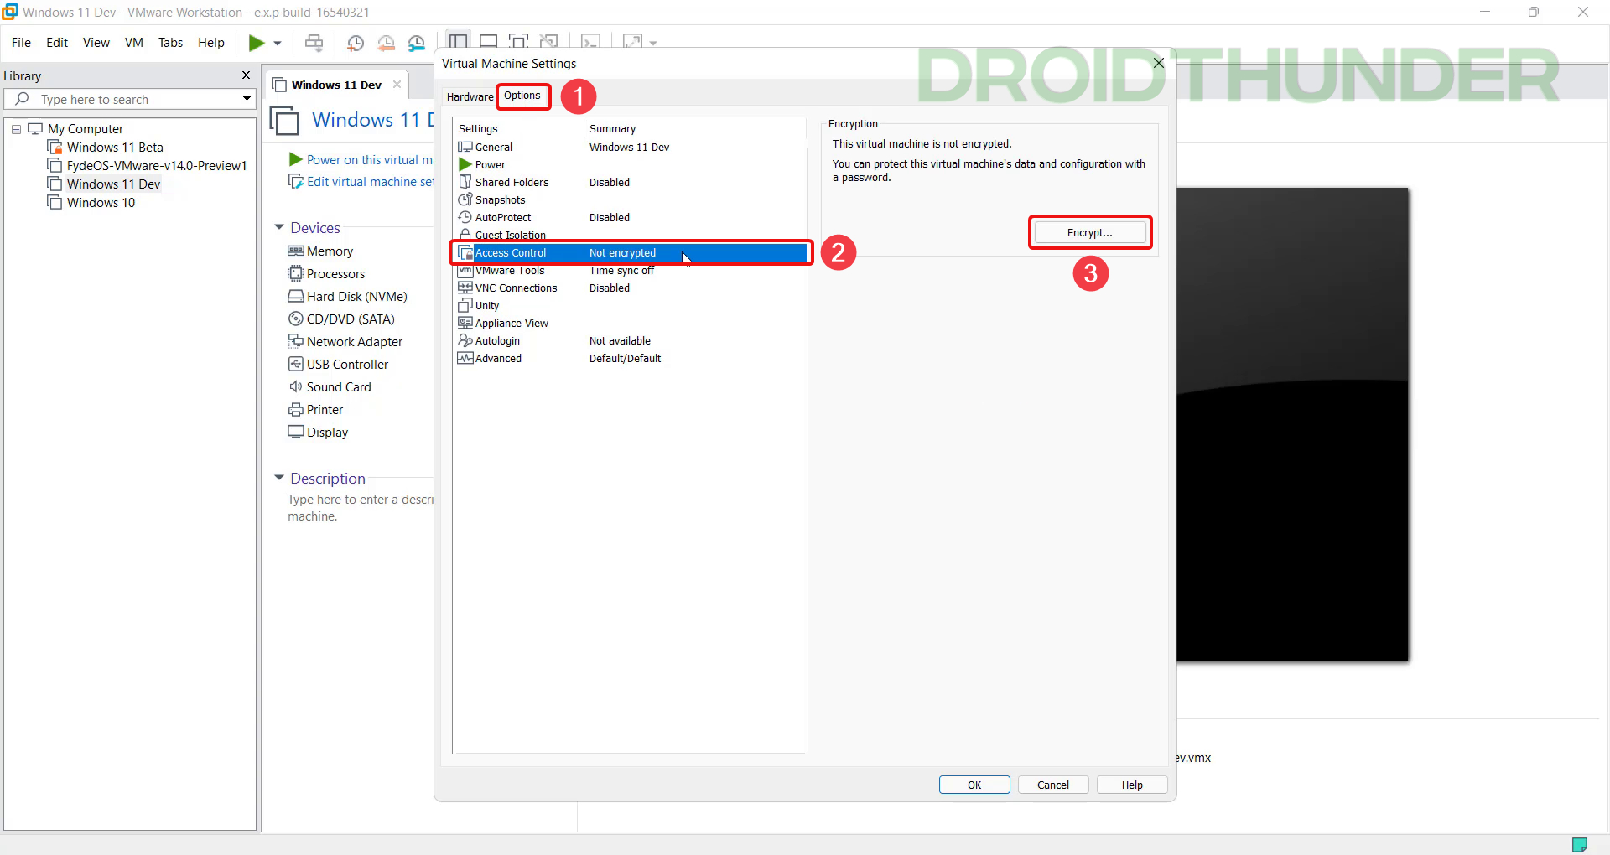
Task: Take a snapshot with the clock-plus icon
Action: (x=356, y=43)
